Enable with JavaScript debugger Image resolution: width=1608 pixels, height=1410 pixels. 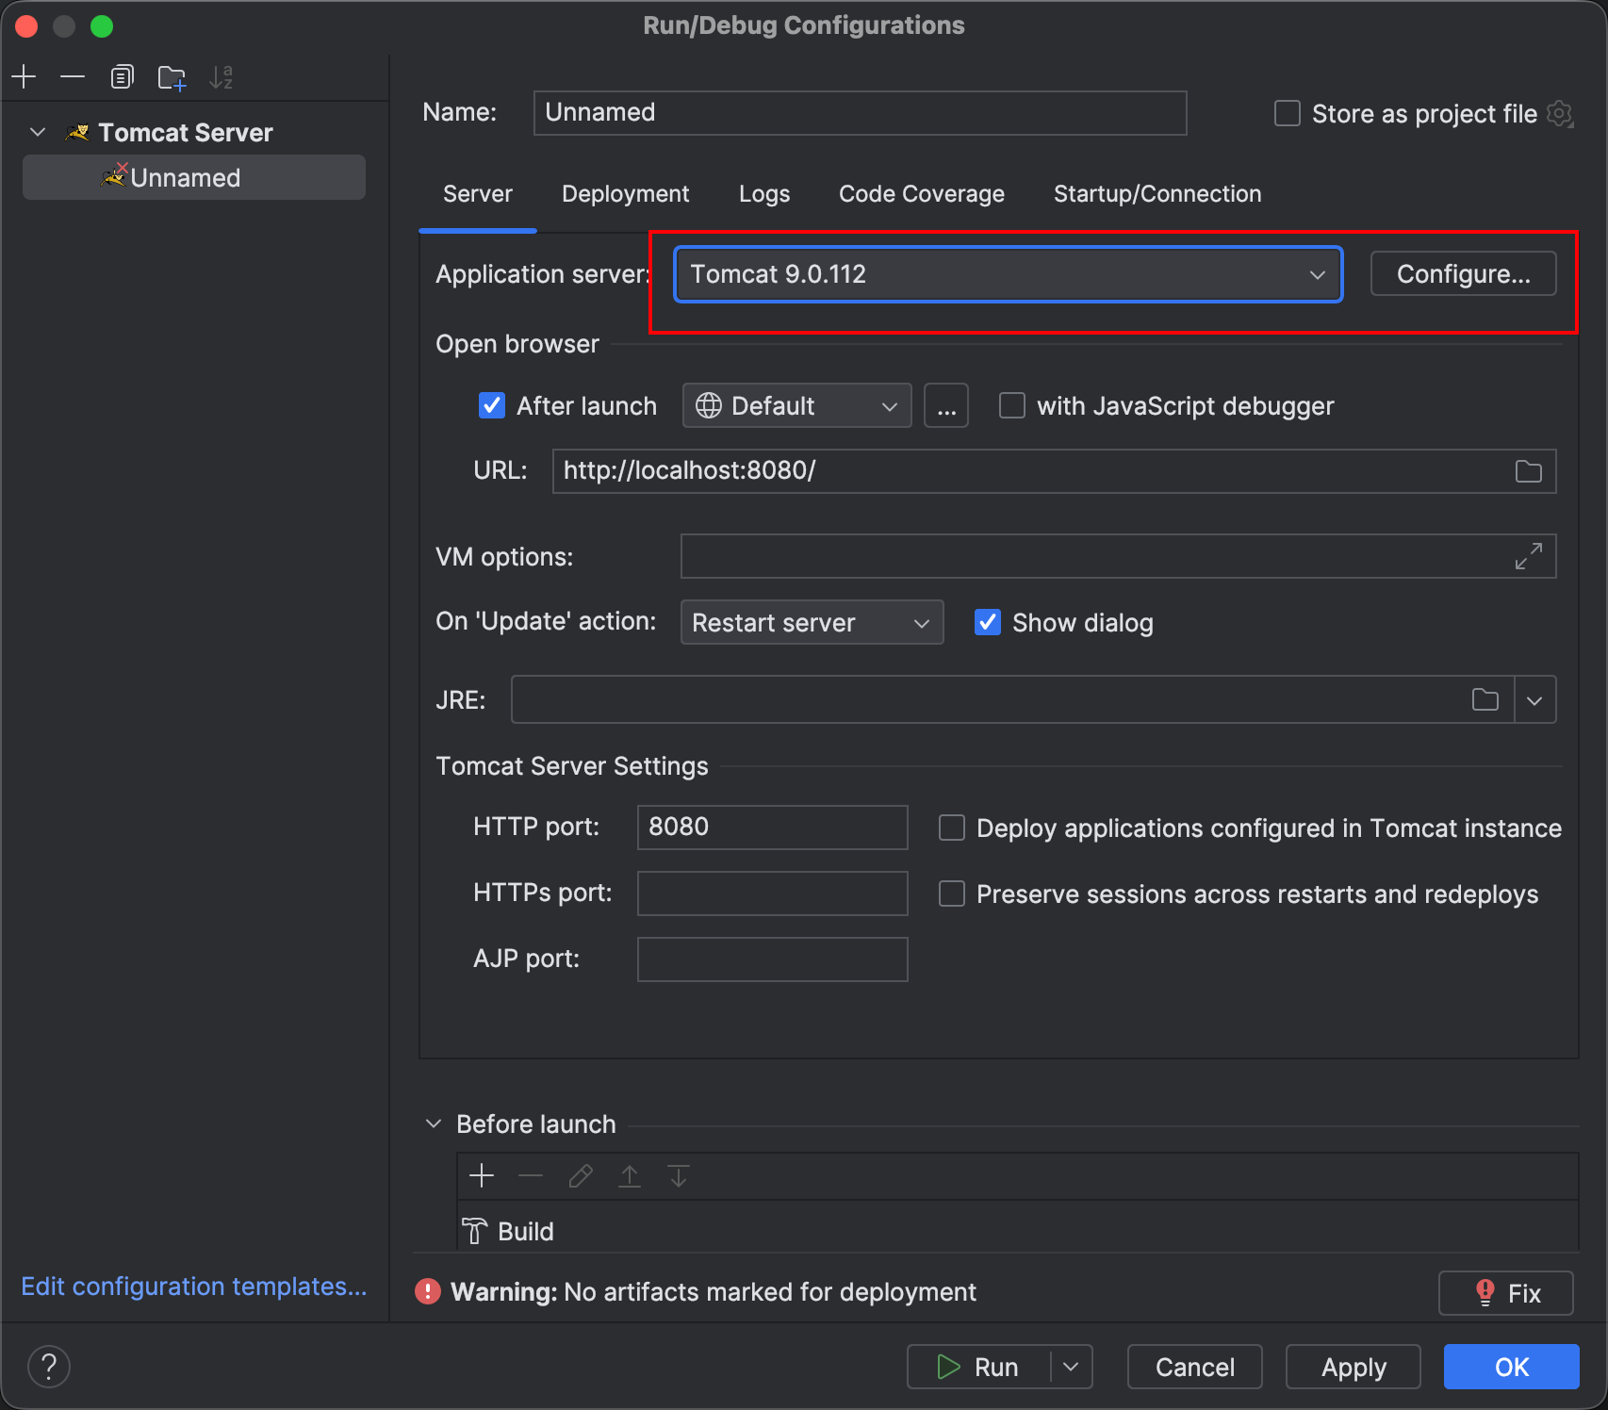click(1012, 405)
